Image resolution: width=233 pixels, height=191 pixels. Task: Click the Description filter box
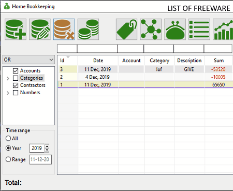tap(189, 49)
